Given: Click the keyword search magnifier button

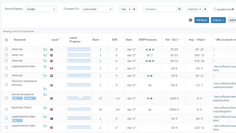Looking at the screenshot, I should 179,9.
